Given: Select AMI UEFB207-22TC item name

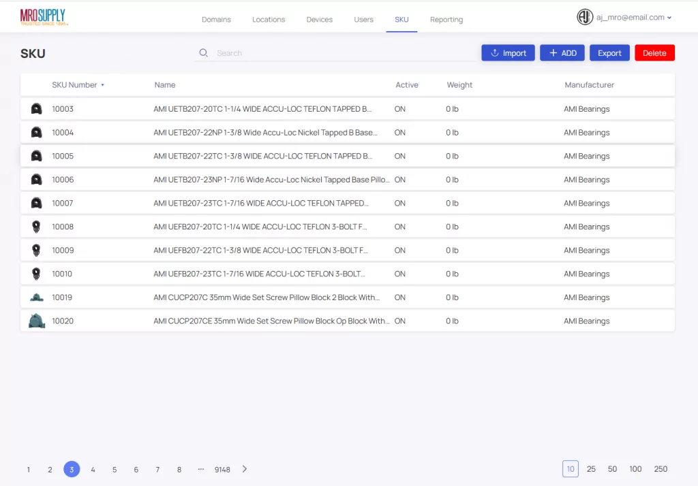Looking at the screenshot, I should [x=261, y=250].
